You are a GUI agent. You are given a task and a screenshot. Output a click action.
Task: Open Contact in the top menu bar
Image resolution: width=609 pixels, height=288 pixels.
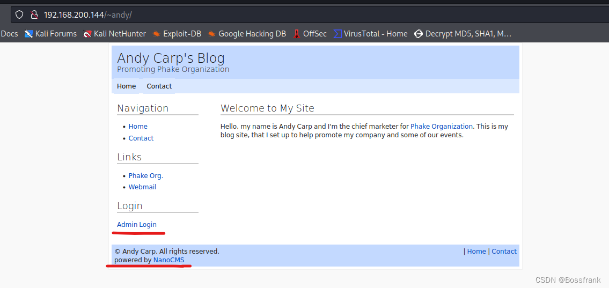pyautogui.click(x=159, y=86)
